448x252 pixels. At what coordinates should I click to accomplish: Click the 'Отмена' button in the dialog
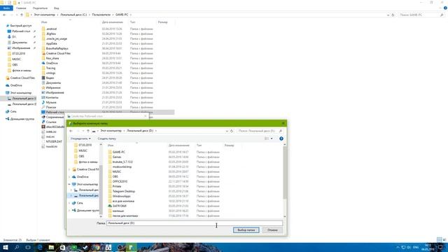pos(272,230)
